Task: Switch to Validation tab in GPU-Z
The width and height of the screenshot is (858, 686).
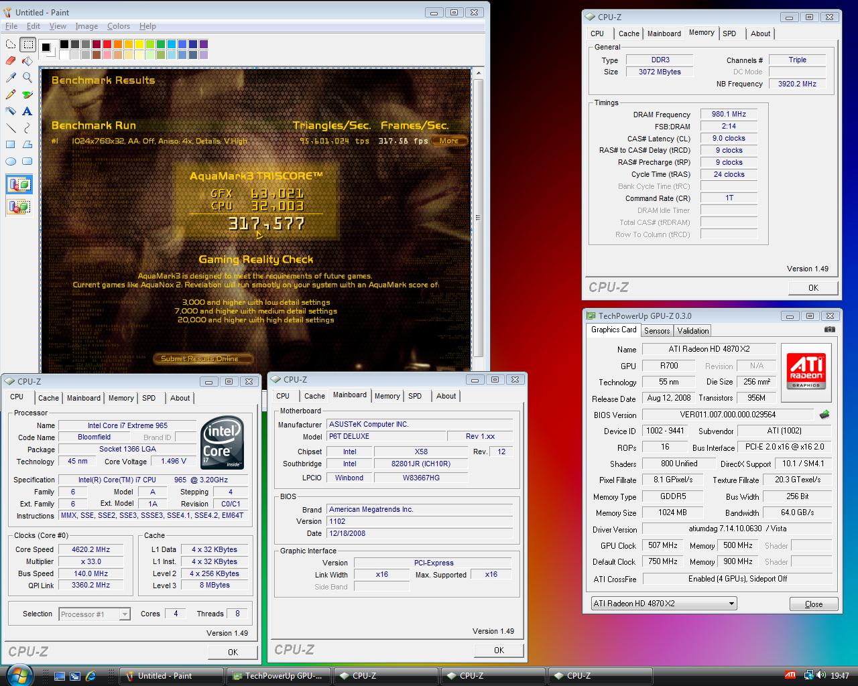Action: coord(693,331)
